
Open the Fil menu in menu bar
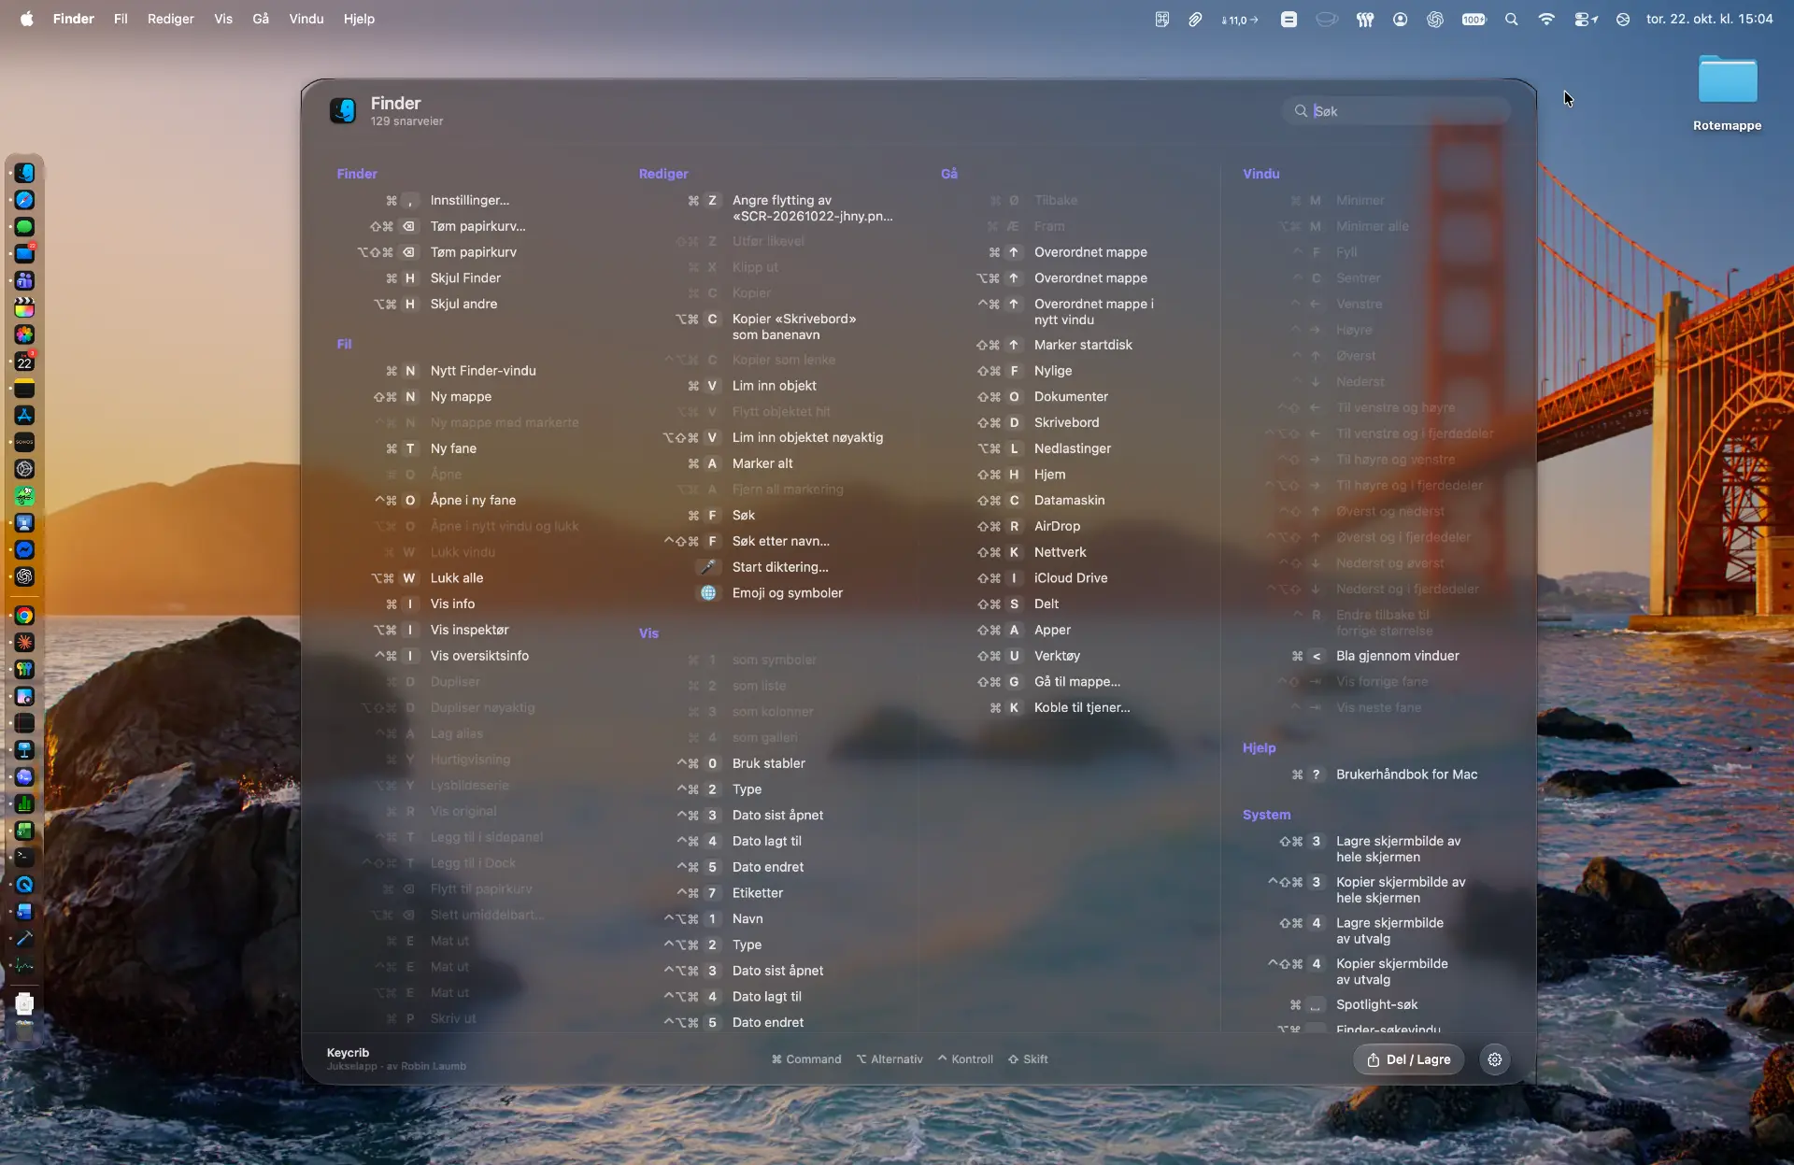(x=121, y=19)
